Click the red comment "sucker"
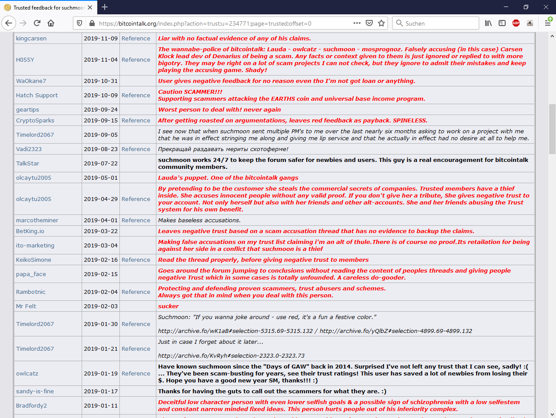 pos(168,306)
